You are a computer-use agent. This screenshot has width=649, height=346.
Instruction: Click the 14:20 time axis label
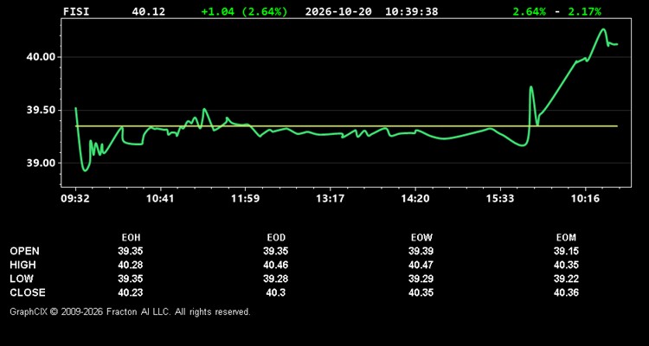click(x=415, y=199)
